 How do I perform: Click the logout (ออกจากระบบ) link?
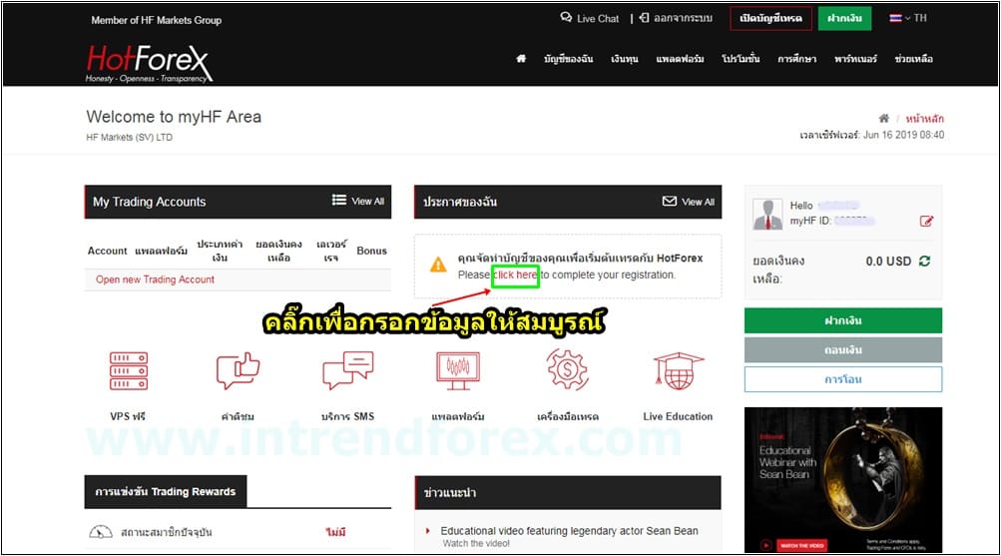coord(676,19)
